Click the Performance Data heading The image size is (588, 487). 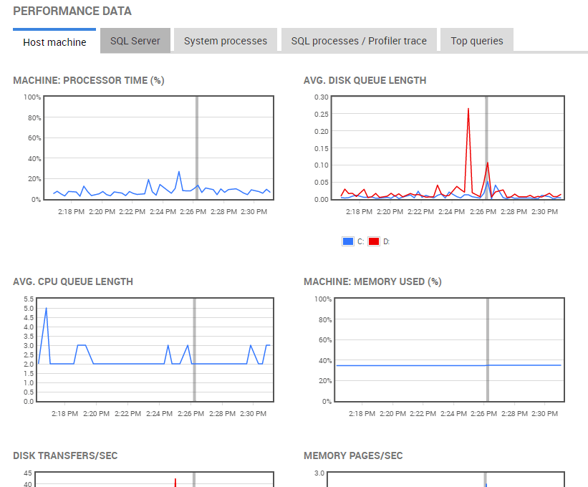tap(72, 11)
